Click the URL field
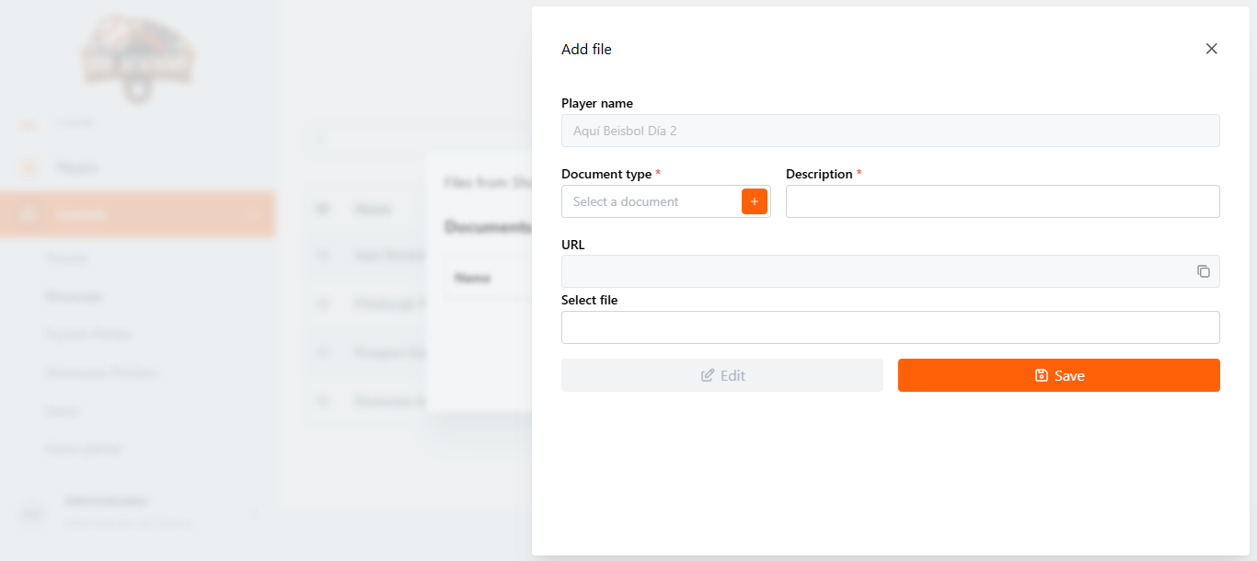 point(891,271)
